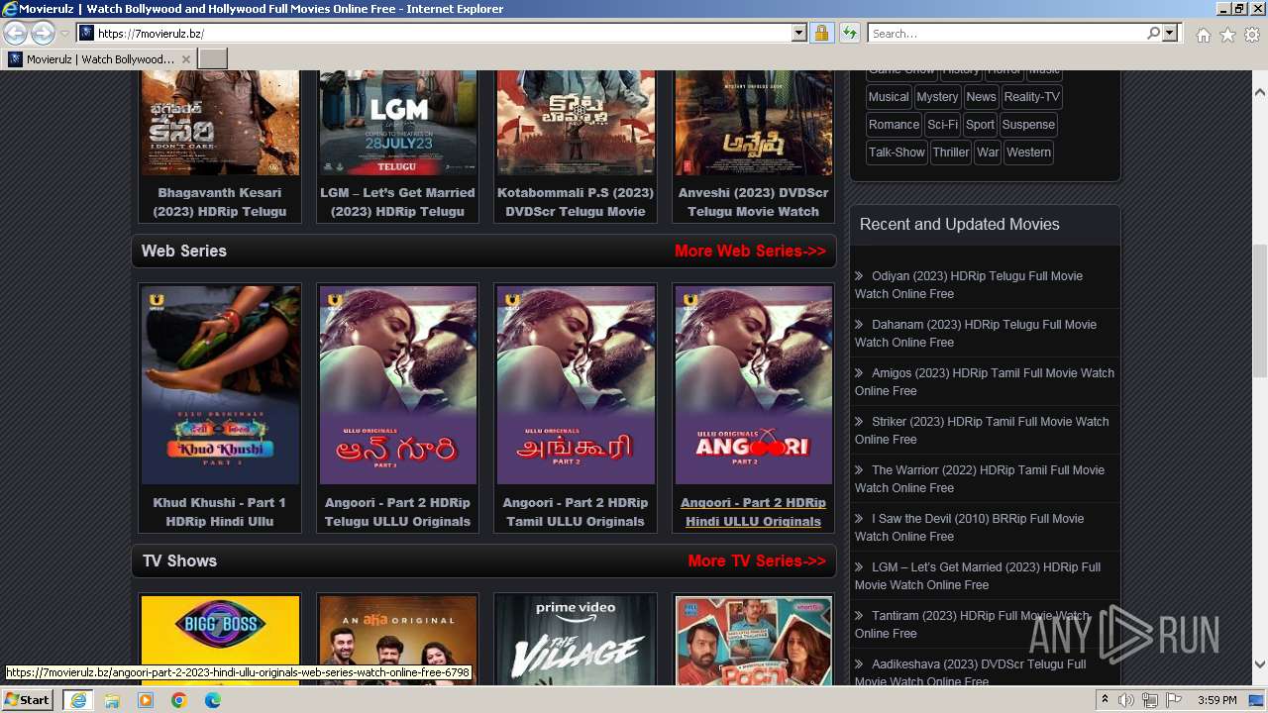Open the volume speaker tray icon

coord(1126,700)
